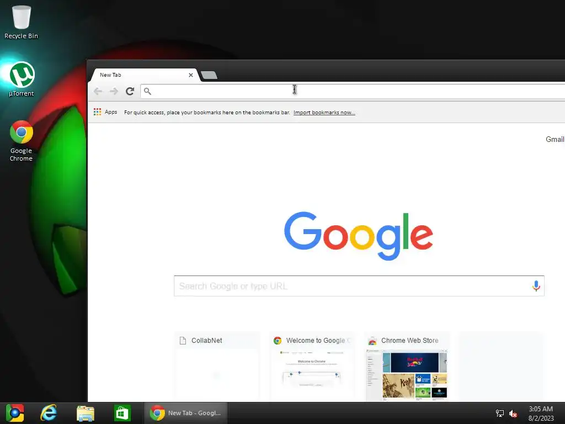Open the Start button on the taskbar
Screen dimensions: 565x424
point(15,413)
